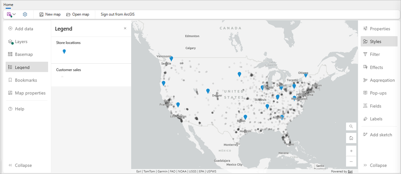
Task: Click the save map icon
Action: (9, 14)
